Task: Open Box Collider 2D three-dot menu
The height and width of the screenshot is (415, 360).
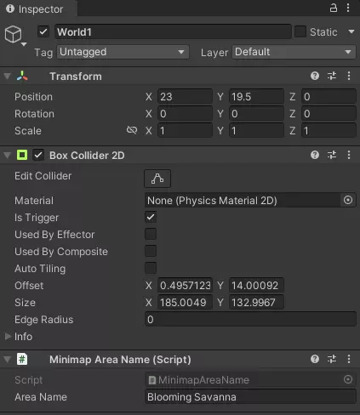Action: [x=349, y=155]
